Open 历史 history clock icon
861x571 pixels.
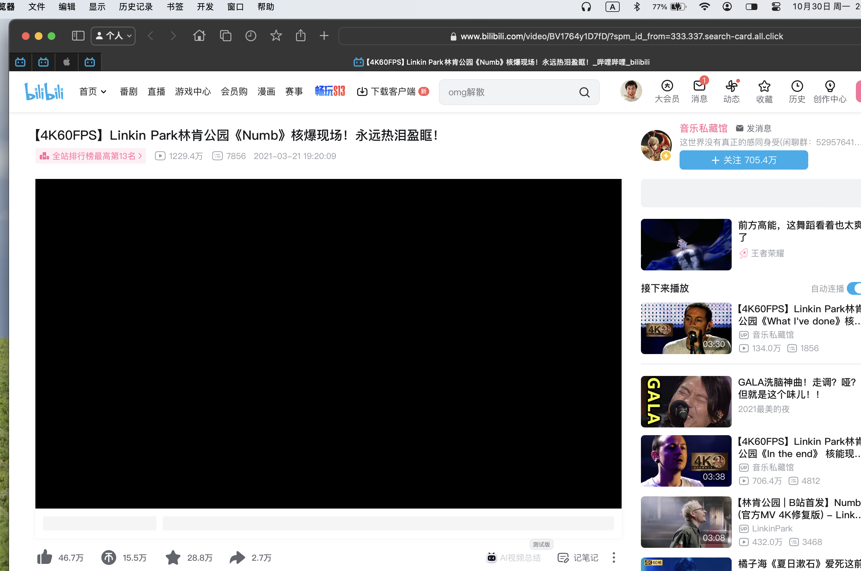[797, 86]
